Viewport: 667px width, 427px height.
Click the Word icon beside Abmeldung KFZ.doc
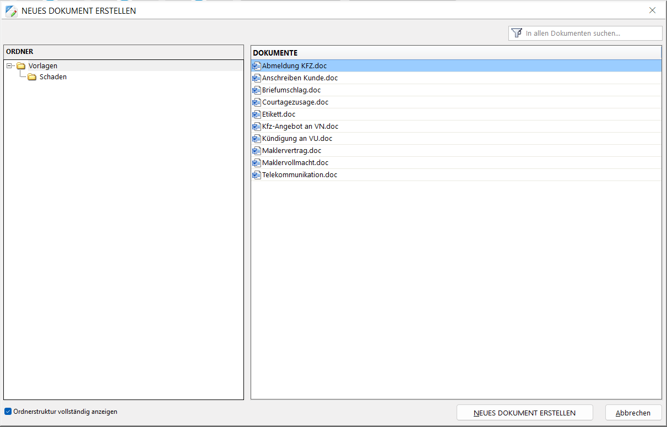tap(256, 66)
